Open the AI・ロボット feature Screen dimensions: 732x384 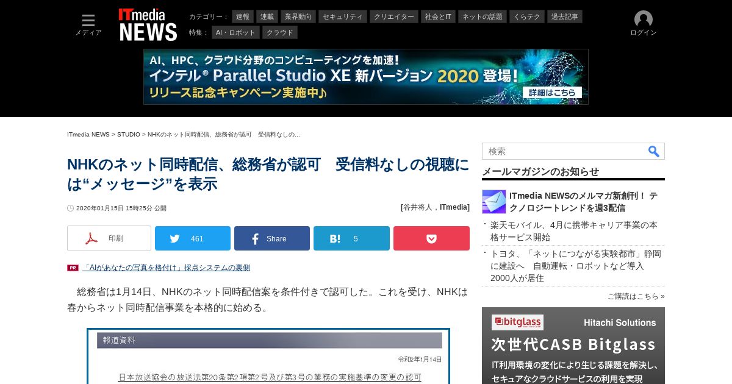236,32
